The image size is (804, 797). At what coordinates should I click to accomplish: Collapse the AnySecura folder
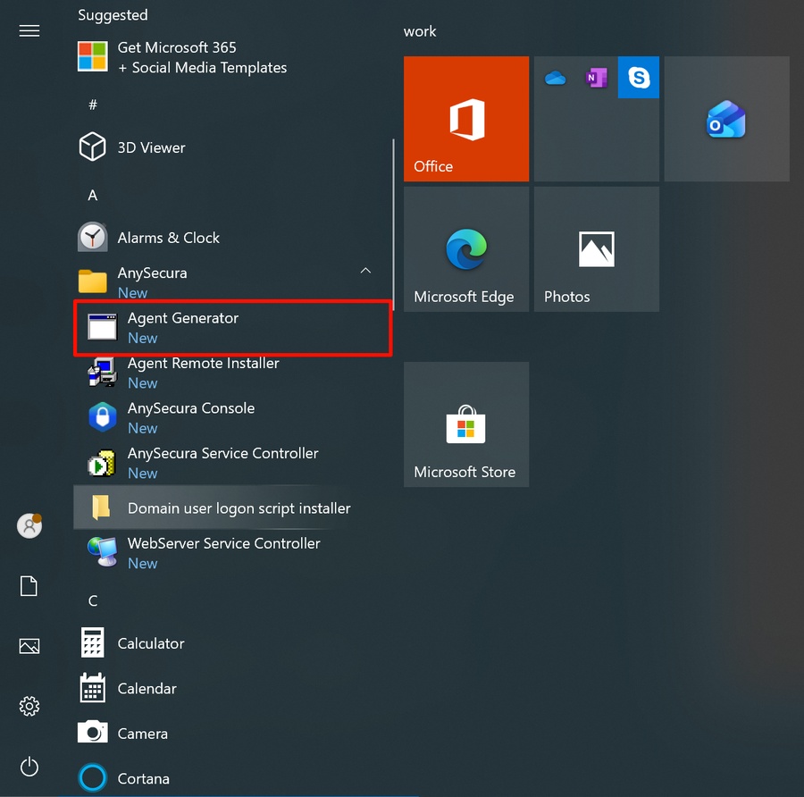click(x=365, y=271)
